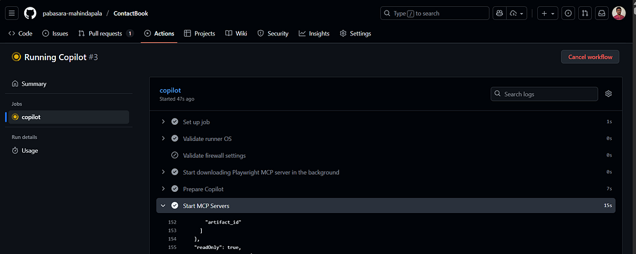The image size is (636, 254).
Task: Collapse the Start MCP Servers step
Action: tap(163, 206)
